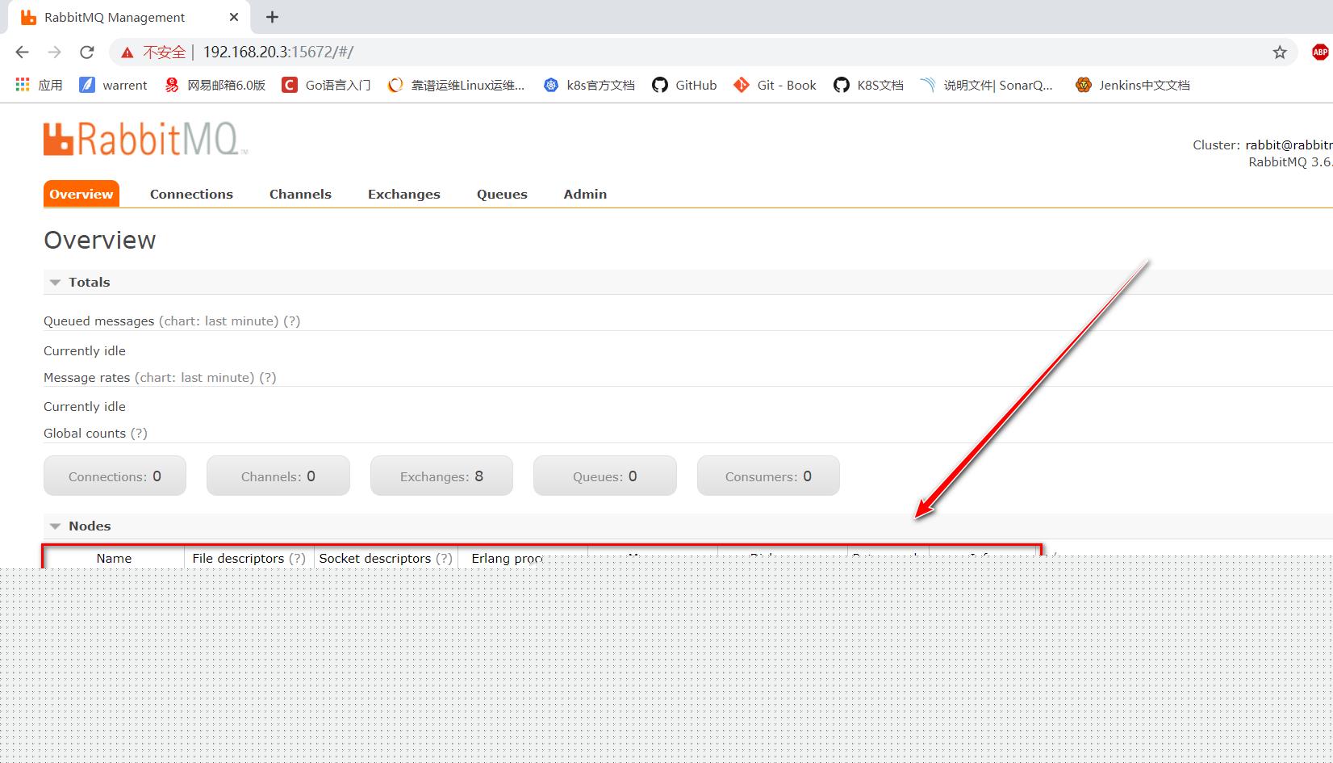Close the RabbitMQ Management tab
1333x763 pixels.
[x=234, y=17]
